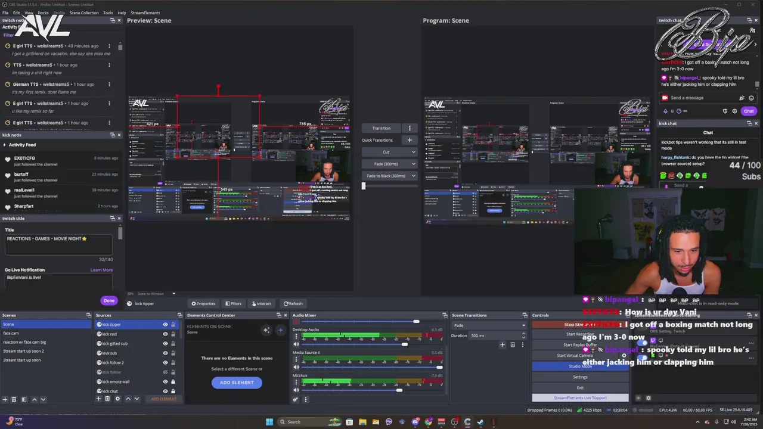Open the File menu
Viewport: 763px width, 429px height.
[5, 13]
